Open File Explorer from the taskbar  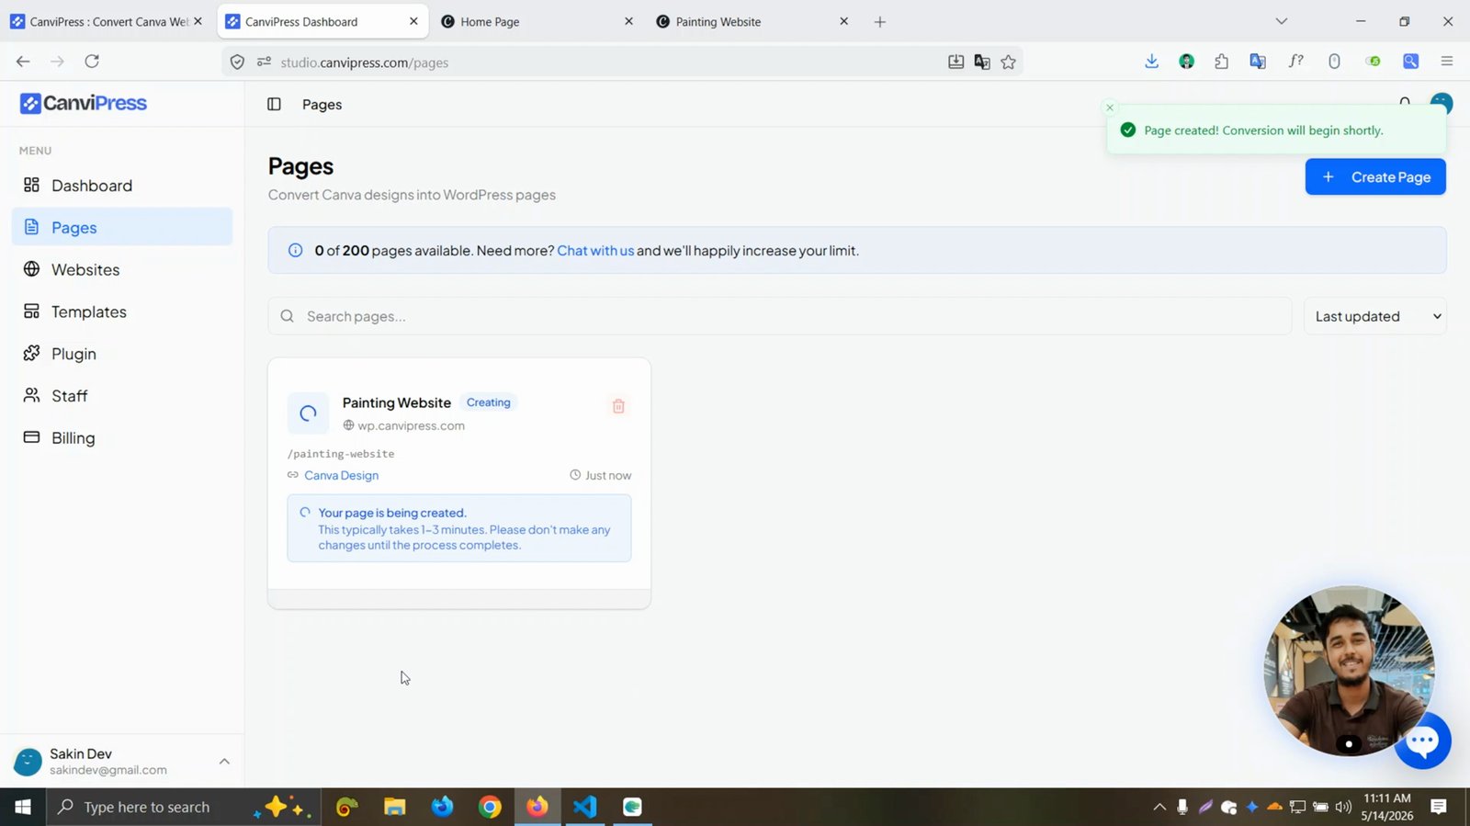pos(395,807)
